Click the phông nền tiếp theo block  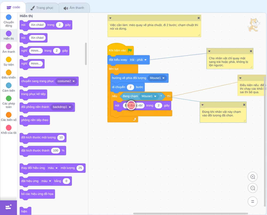coord(35,120)
